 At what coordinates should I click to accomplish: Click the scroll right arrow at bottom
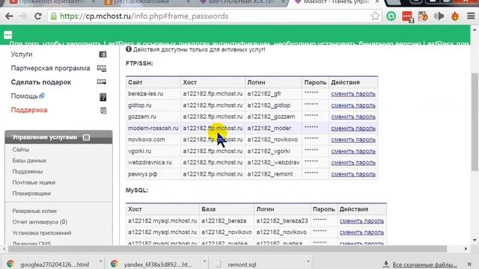click(466, 249)
